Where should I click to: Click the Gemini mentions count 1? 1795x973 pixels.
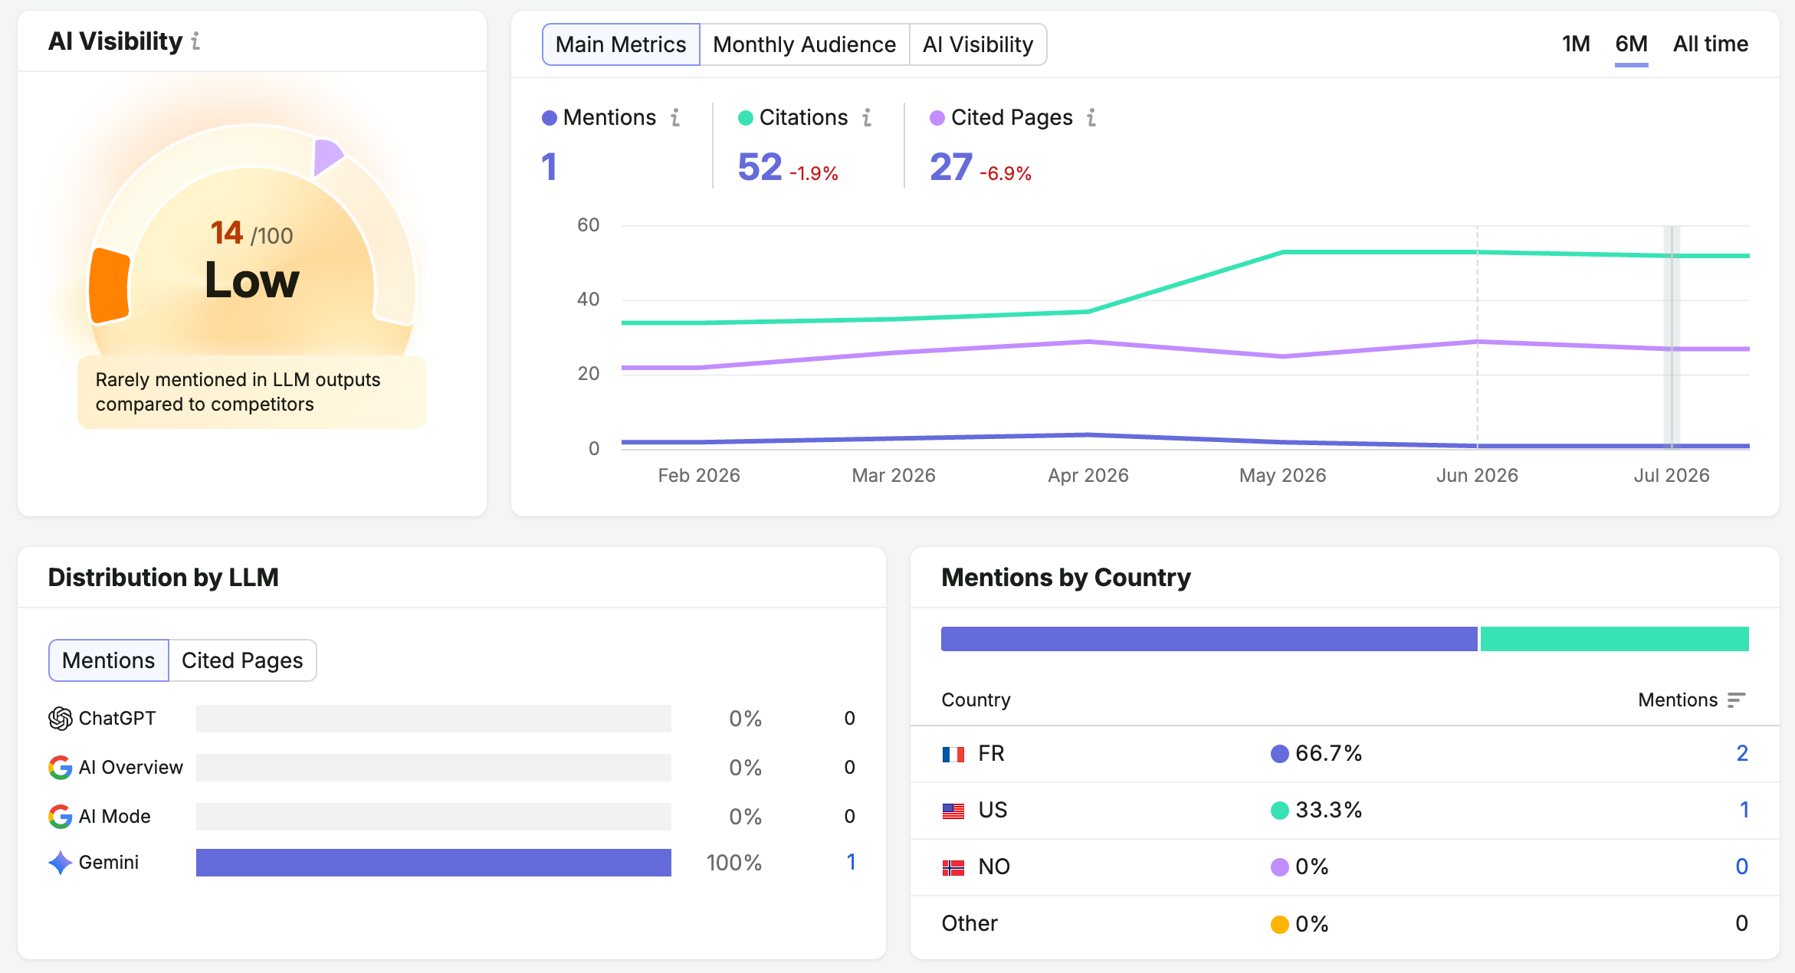851,863
